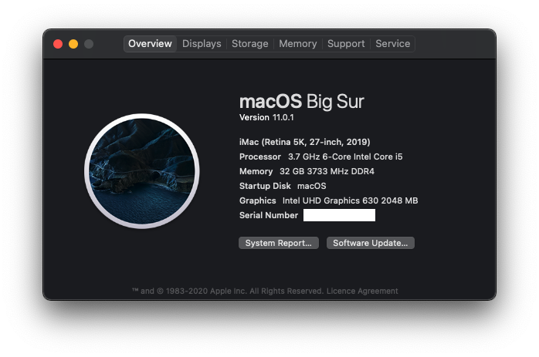The image size is (539, 357).
Task: Select the iMac (Retina 5K, 27-inch, 2019) text
Action: 304,142
